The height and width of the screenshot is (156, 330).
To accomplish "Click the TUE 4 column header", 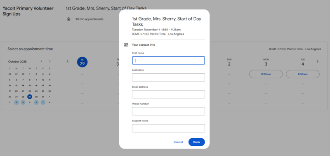I will coord(303,62).
